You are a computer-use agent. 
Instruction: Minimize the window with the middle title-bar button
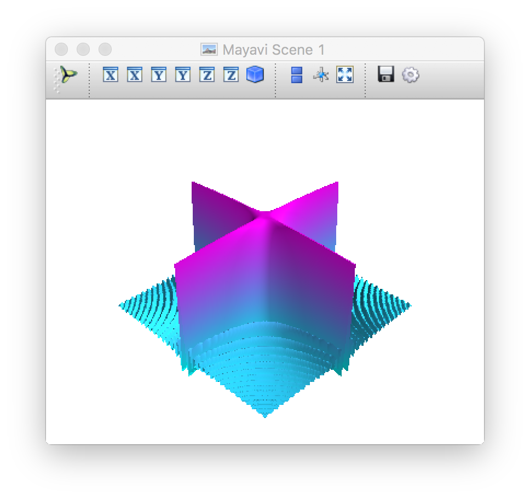click(x=83, y=49)
